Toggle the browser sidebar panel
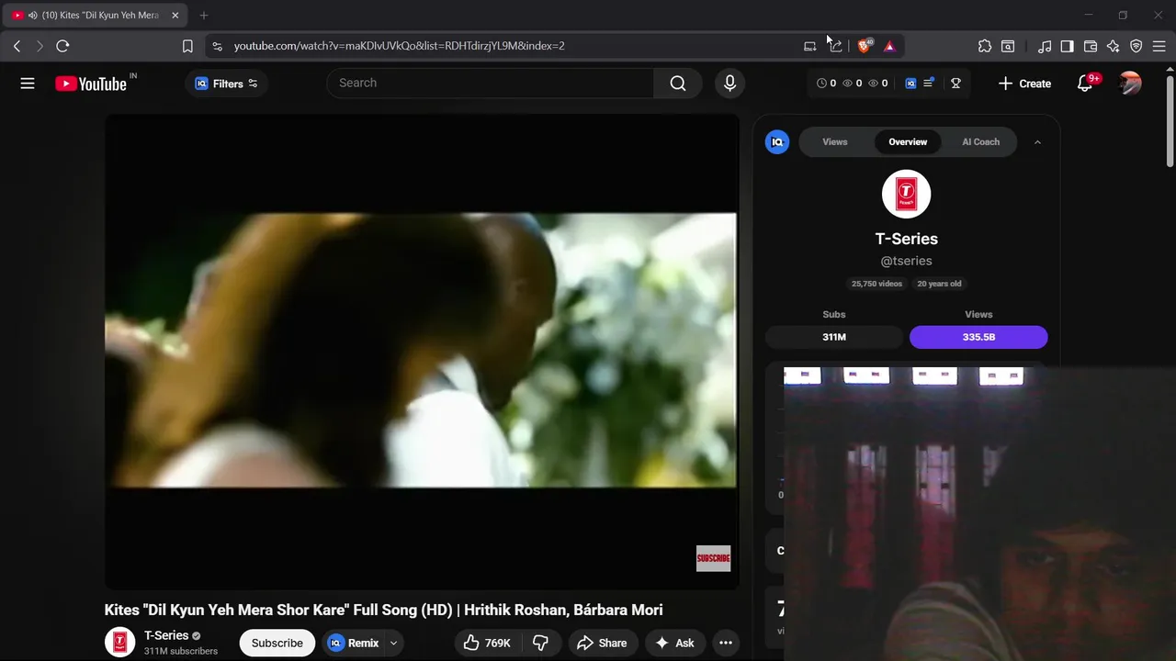The width and height of the screenshot is (1176, 661). (1067, 46)
